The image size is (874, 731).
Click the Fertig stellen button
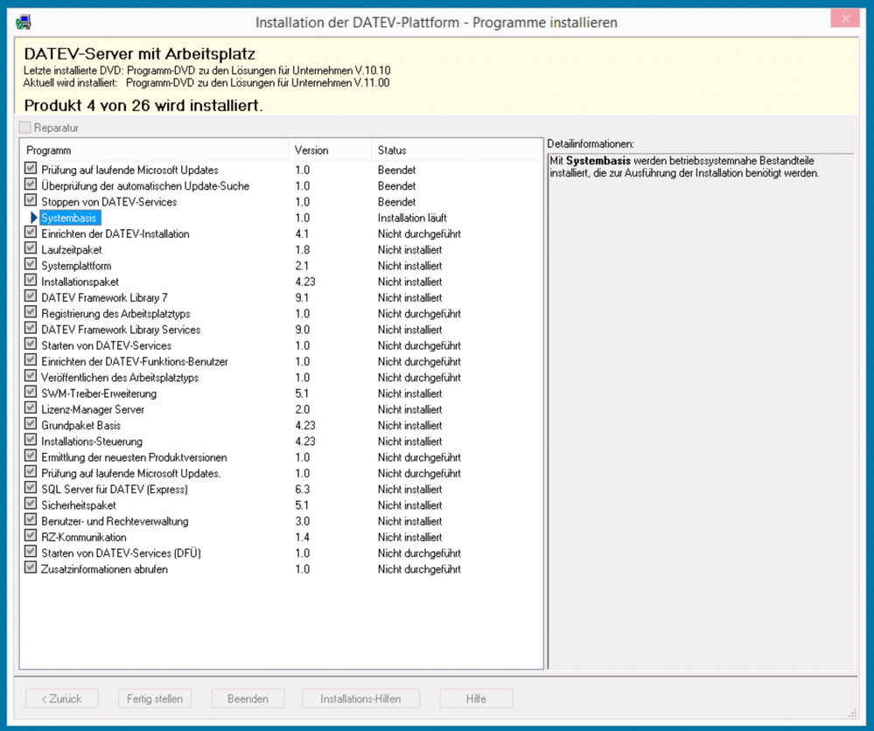tap(155, 699)
